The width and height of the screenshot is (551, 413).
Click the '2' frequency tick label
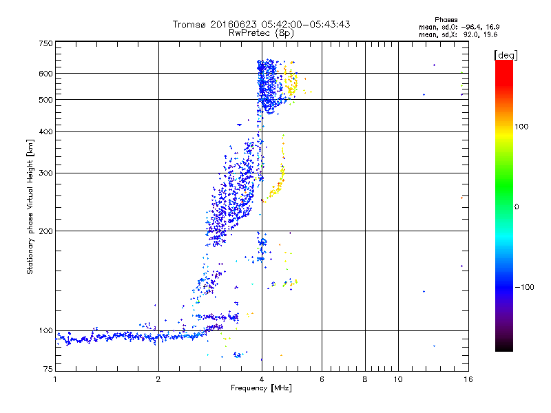pyautogui.click(x=158, y=379)
